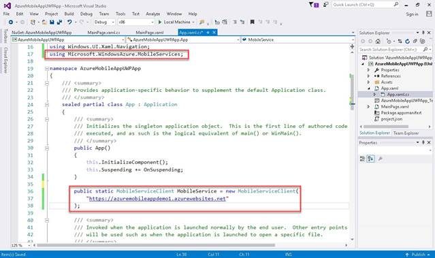Viewport: 435px width, 258px height.
Task: Open the Build menu
Action: (x=69, y=14)
